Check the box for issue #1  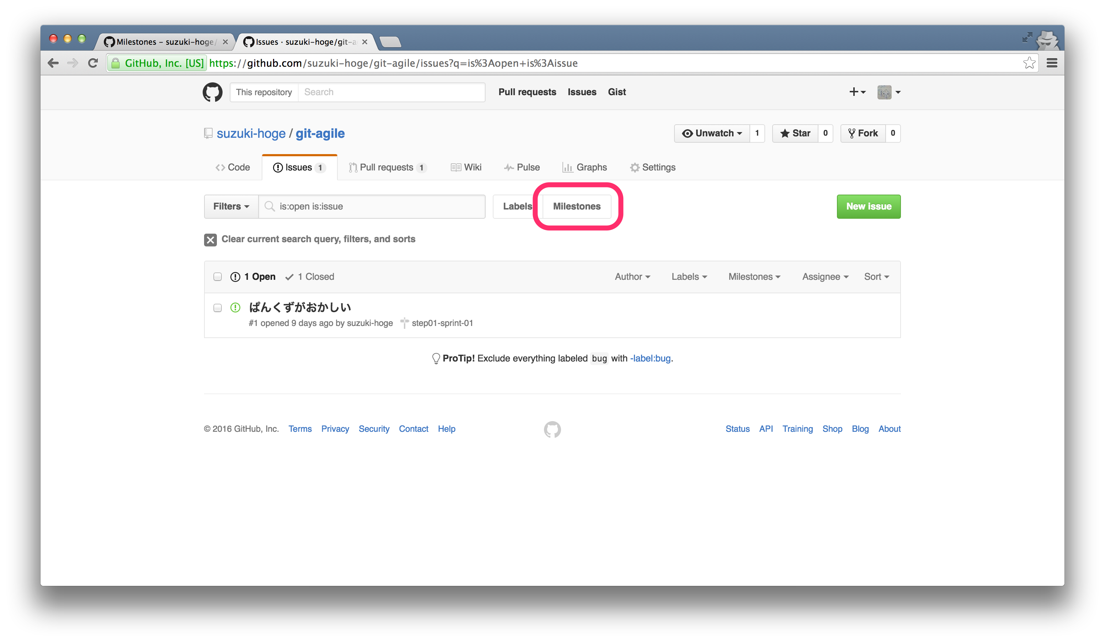218,308
